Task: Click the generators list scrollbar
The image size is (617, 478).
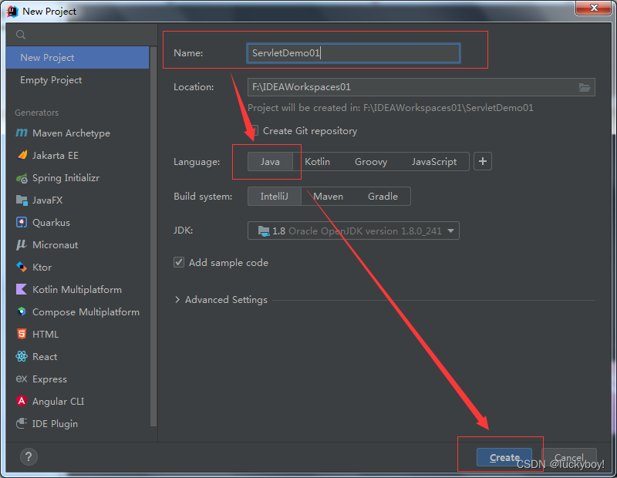Action: pyautogui.click(x=153, y=236)
